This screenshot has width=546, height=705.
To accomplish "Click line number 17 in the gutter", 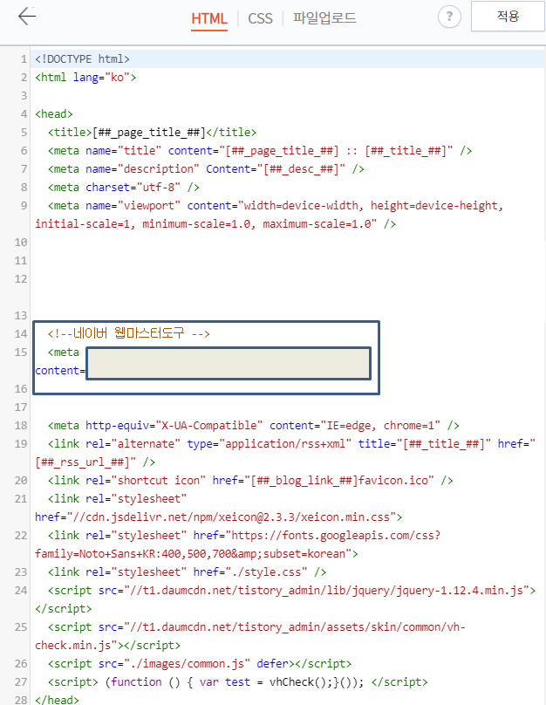I will click(21, 407).
